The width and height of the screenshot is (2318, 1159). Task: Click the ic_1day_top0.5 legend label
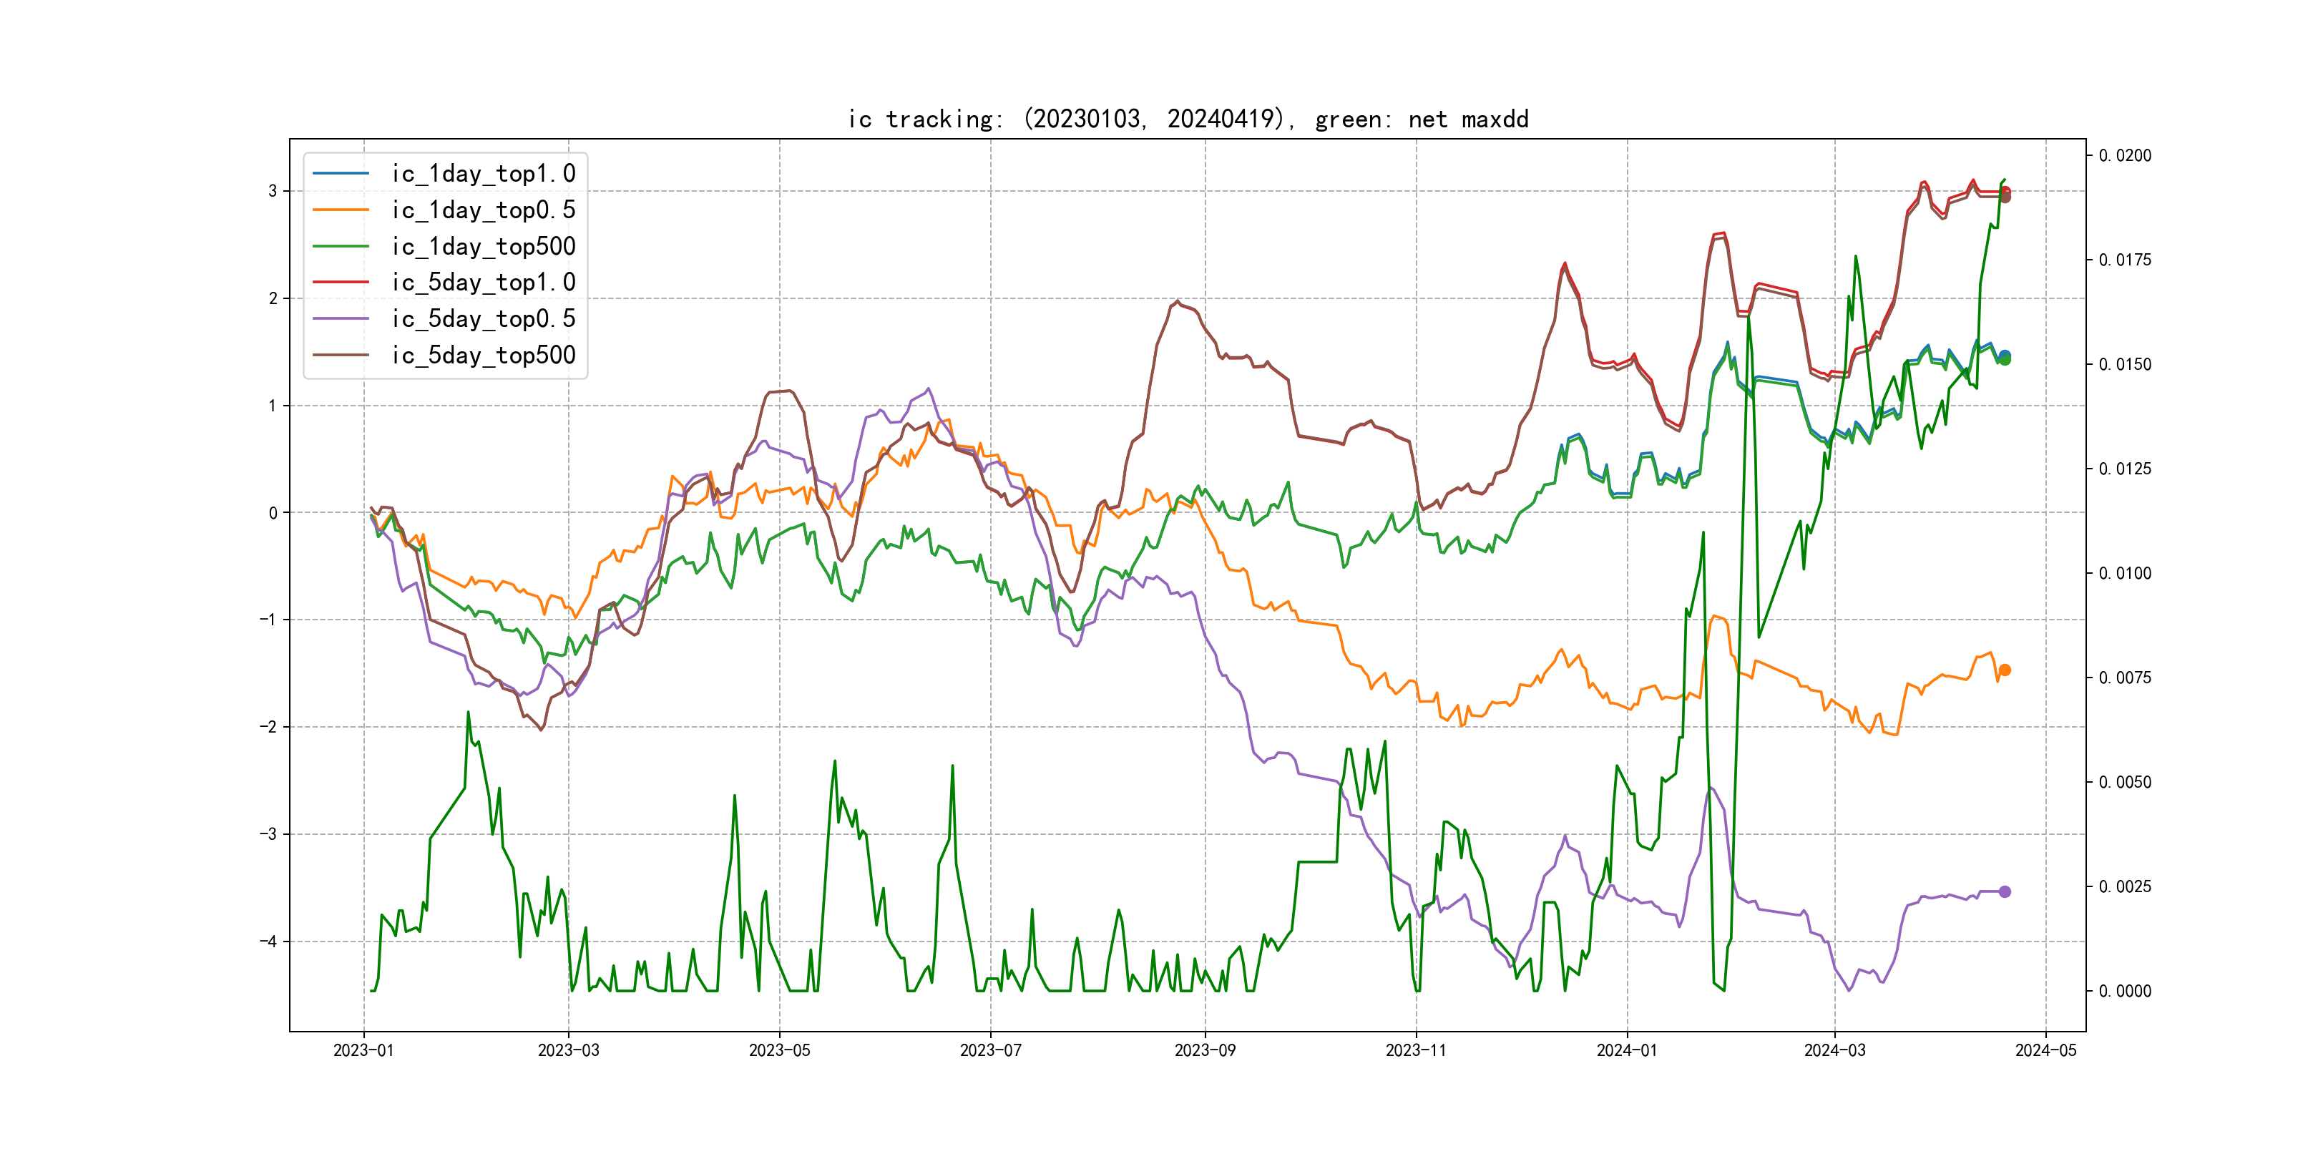tap(483, 210)
